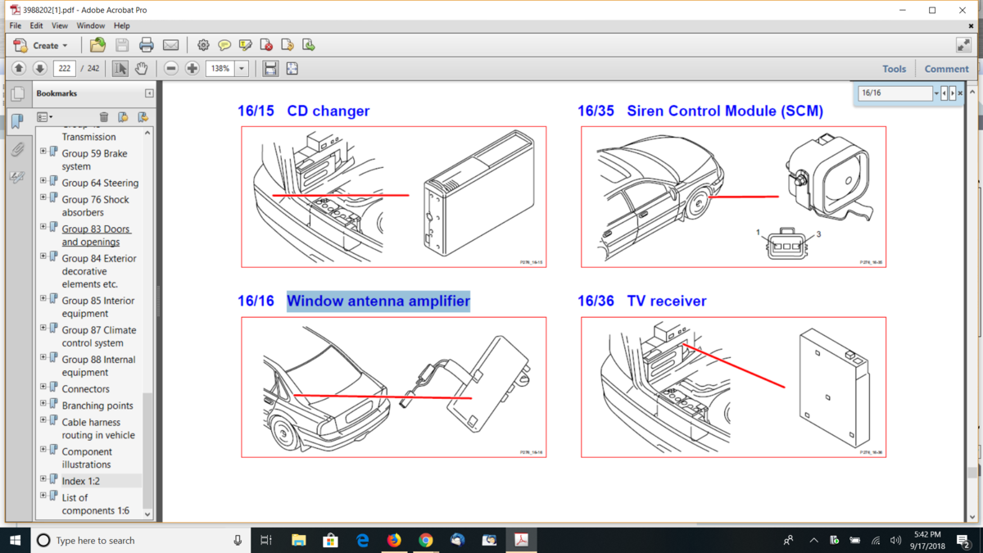Click the Print icon in toolbar
The height and width of the screenshot is (553, 983).
(147, 45)
